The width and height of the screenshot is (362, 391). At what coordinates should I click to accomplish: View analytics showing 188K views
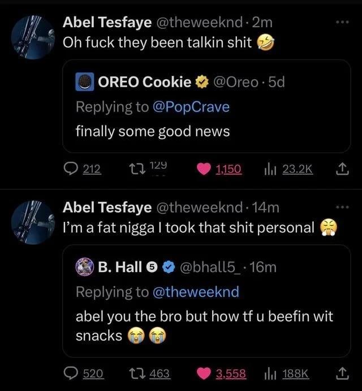pyautogui.click(x=269, y=373)
